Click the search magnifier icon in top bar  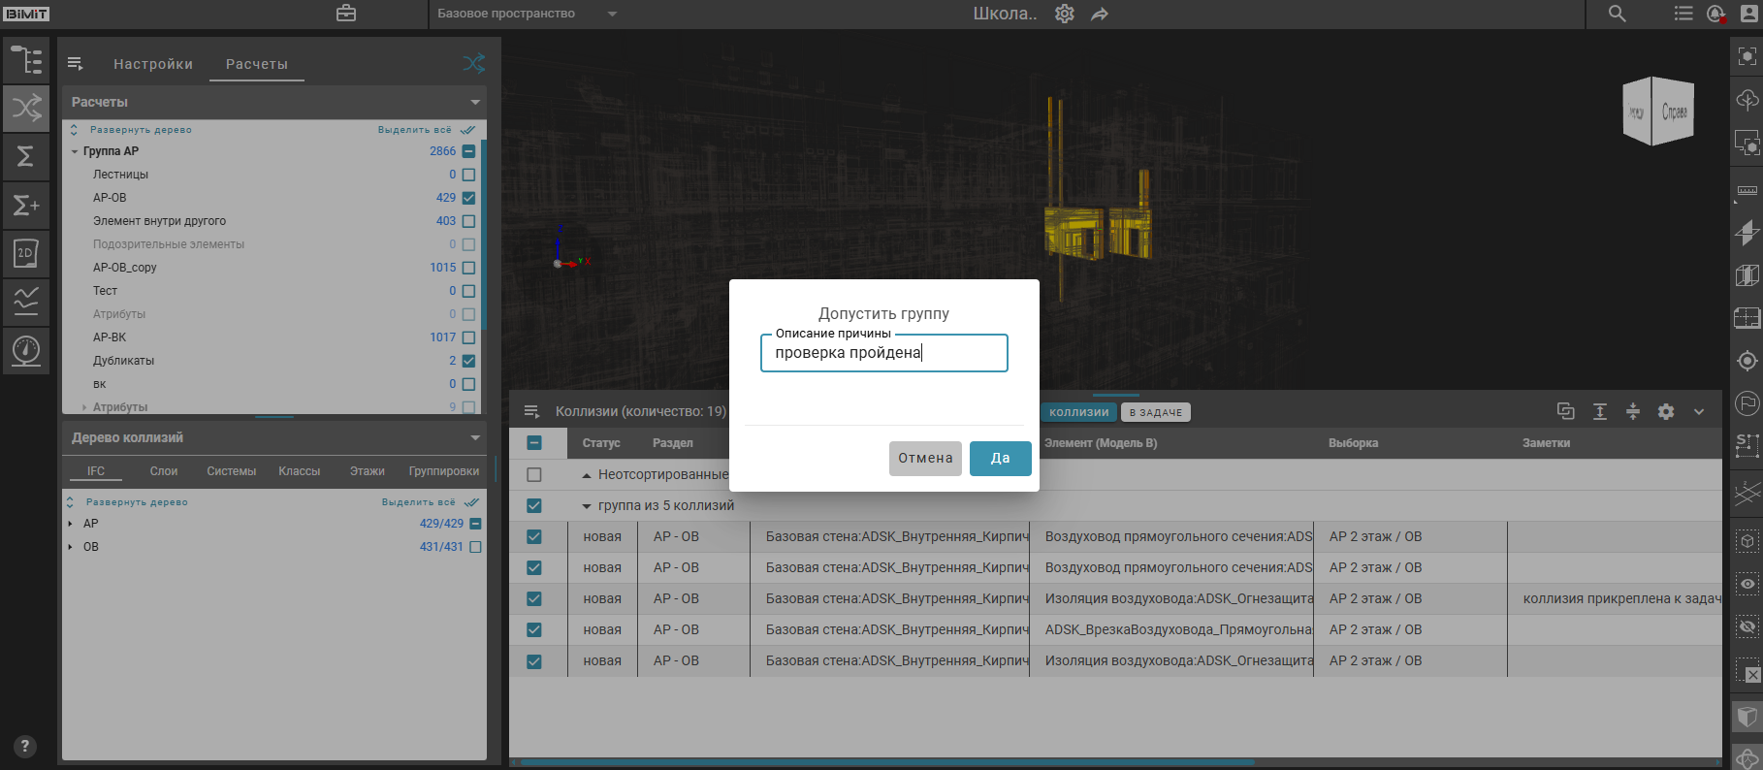pos(1617,14)
